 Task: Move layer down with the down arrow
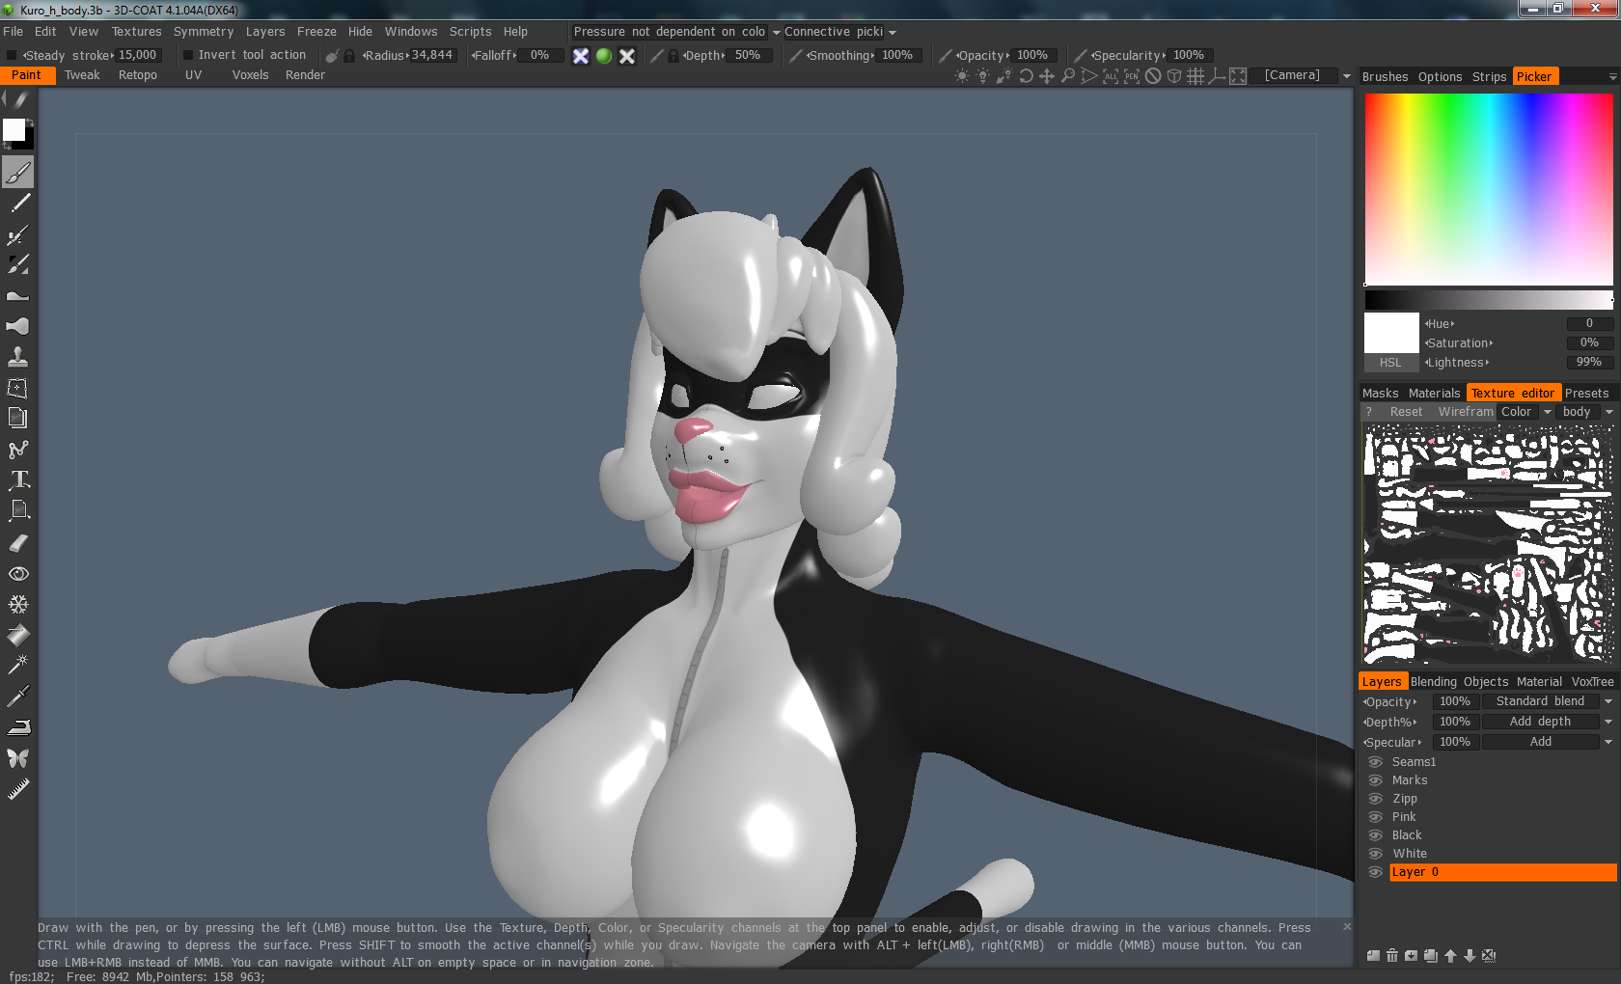[1470, 956]
